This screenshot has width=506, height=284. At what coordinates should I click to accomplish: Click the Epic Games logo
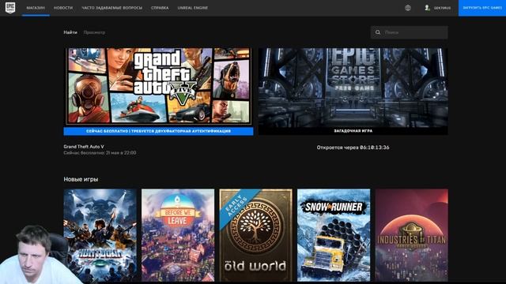[x=10, y=7]
